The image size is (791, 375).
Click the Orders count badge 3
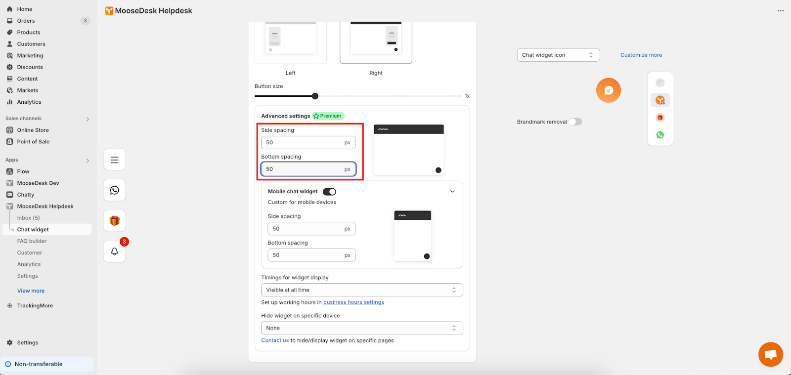(85, 21)
